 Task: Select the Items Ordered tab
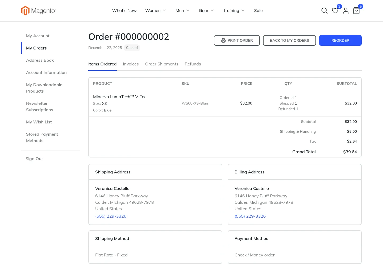tap(102, 64)
